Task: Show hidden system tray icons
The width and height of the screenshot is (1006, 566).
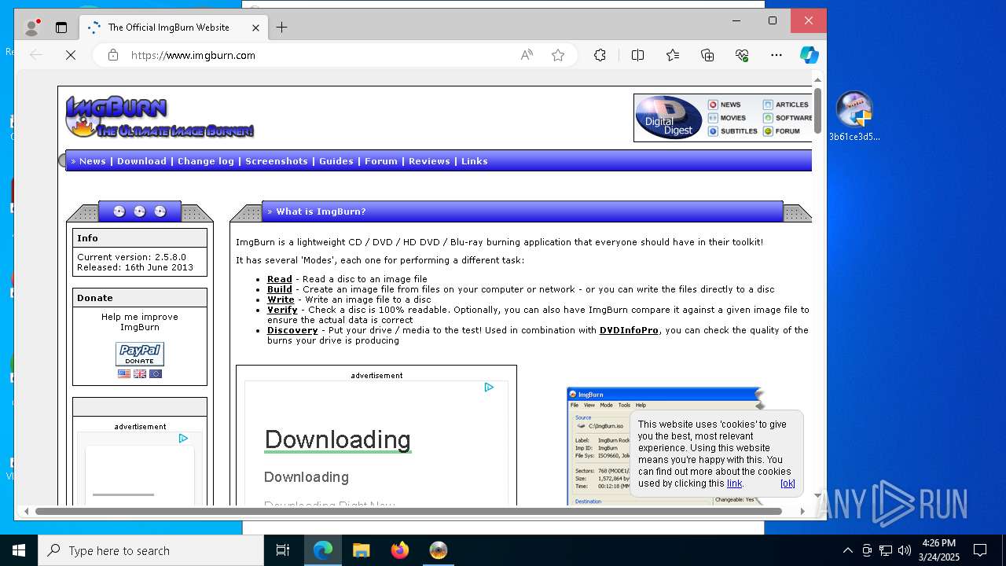Action: (x=847, y=550)
